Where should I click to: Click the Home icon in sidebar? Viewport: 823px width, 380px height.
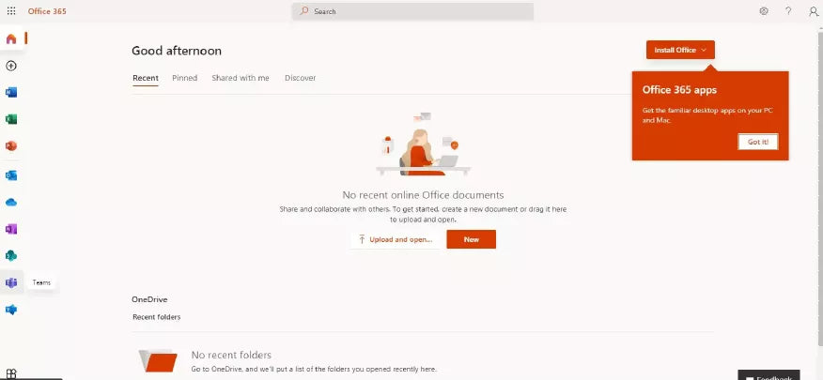11,38
